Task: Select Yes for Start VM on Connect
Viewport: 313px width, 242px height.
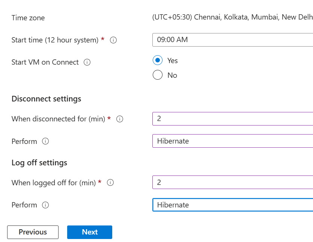Action: [158, 60]
